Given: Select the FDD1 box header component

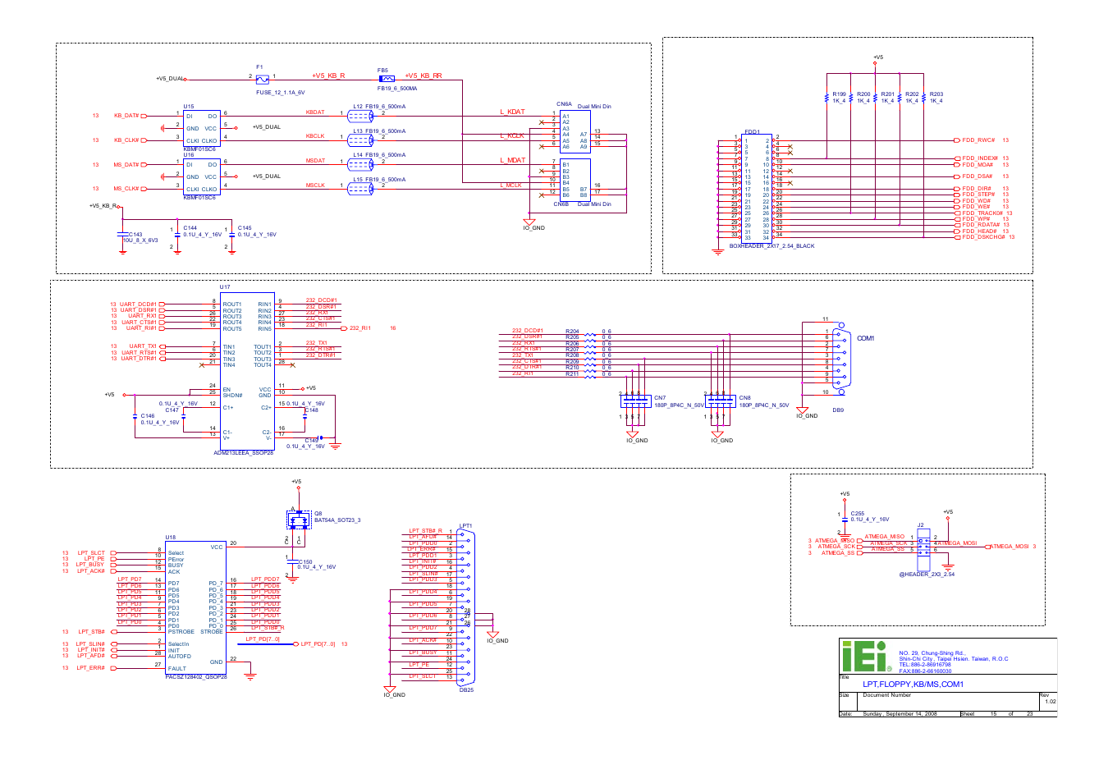Looking at the screenshot, I should point(756,187).
